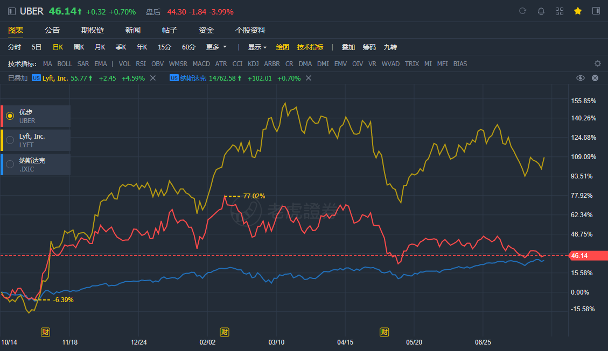Screen dimensions: 608x351
Task: Enable the MA indicator
Action: tap(47, 64)
